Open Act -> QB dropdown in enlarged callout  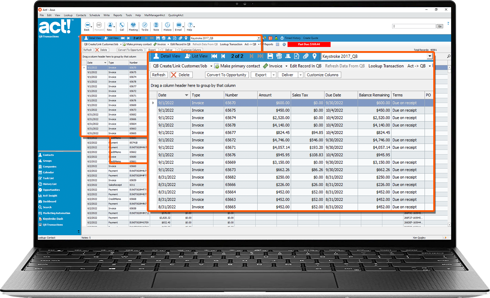(x=429, y=66)
